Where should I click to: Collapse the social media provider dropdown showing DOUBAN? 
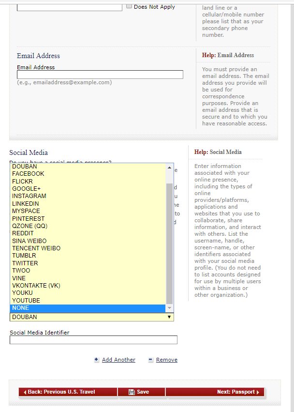click(x=91, y=317)
